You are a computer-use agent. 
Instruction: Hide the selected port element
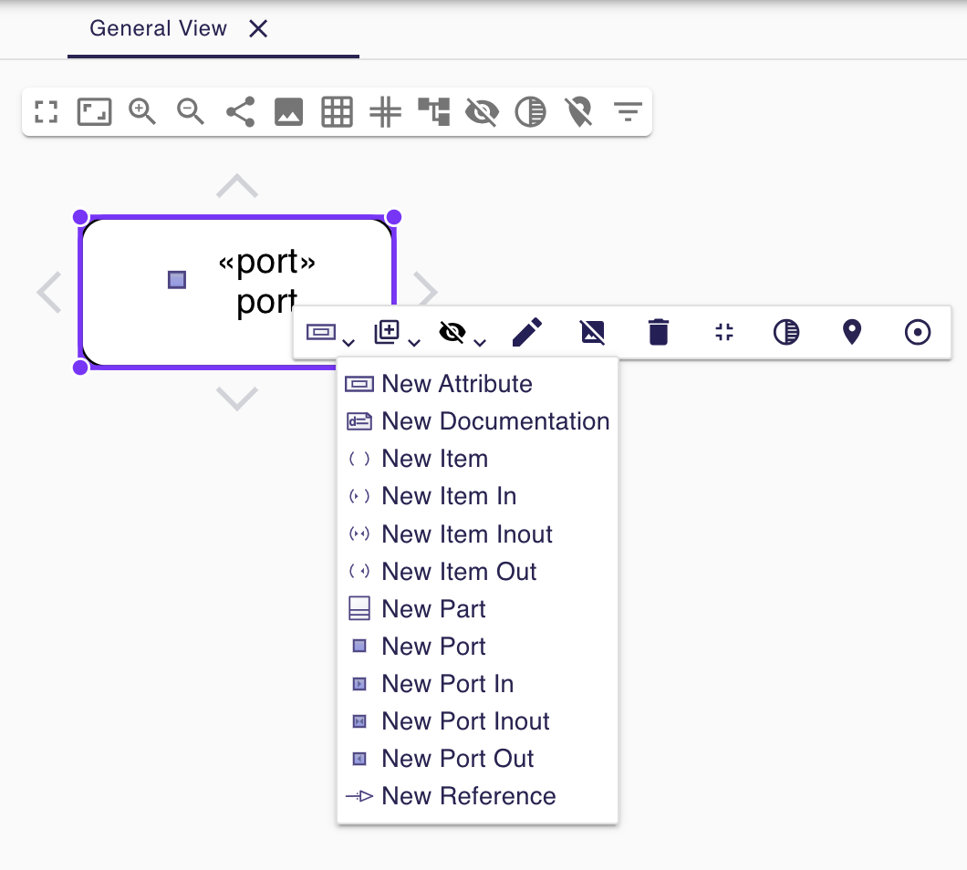(452, 332)
